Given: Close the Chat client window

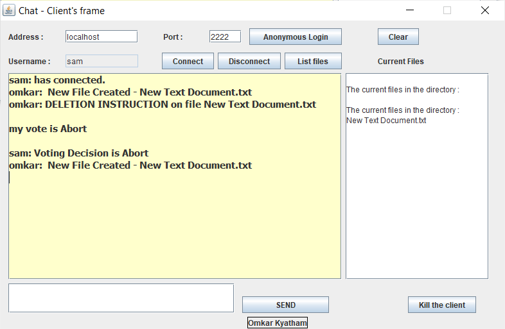Looking at the screenshot, I should pyautogui.click(x=484, y=10).
